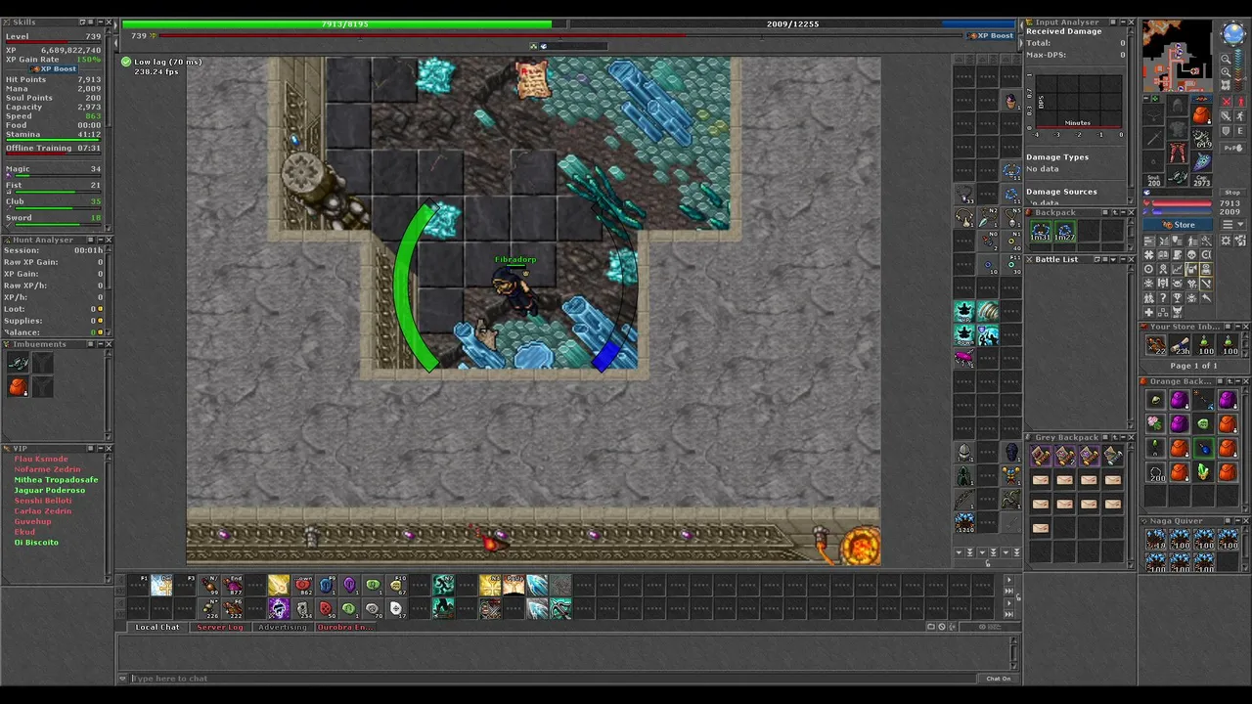Screen dimensions: 1252x704
Task: Switch to Local Chat tab
Action: (x=157, y=627)
